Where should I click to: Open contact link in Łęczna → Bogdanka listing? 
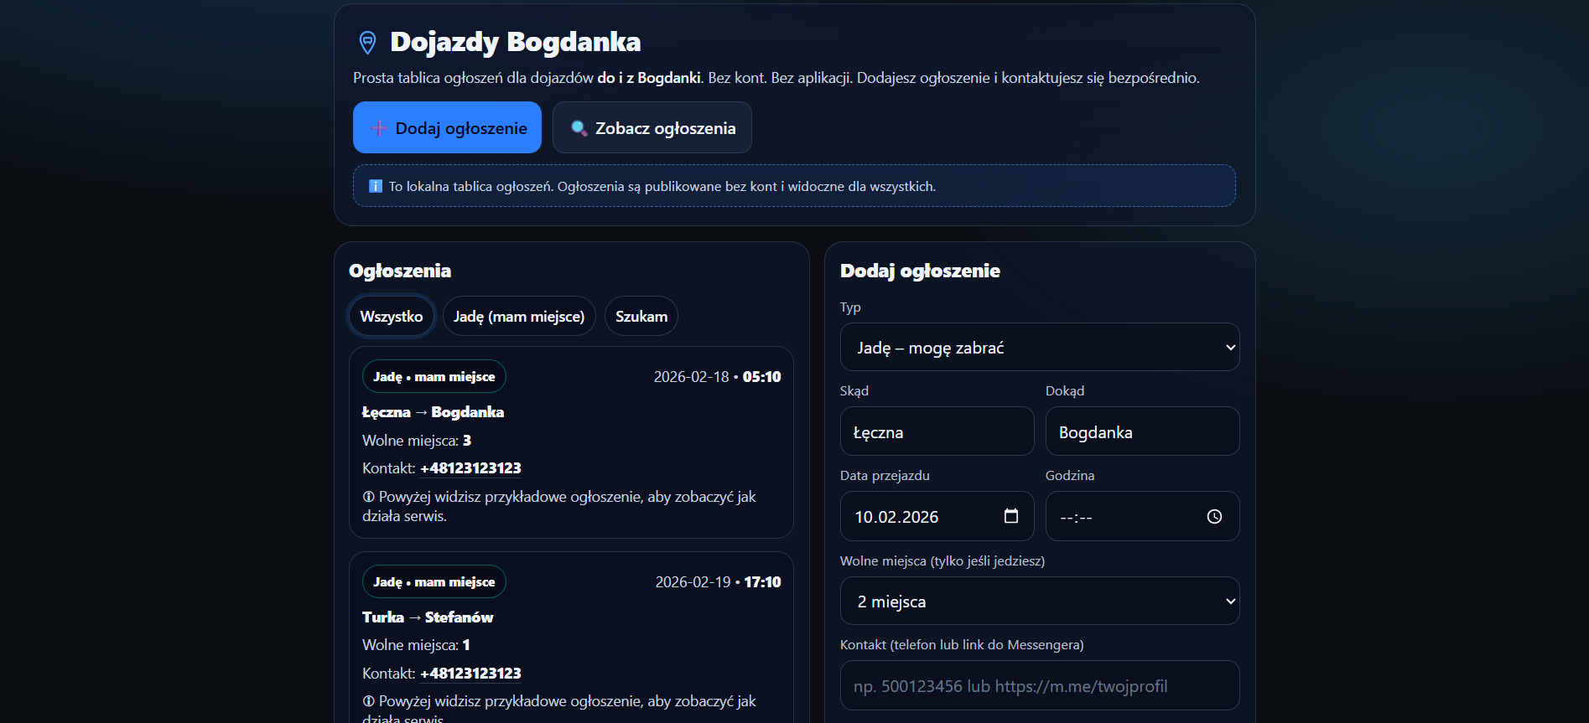[x=470, y=467]
